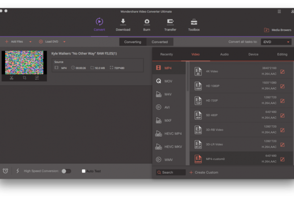Choose MXF format in the list

tap(169, 121)
